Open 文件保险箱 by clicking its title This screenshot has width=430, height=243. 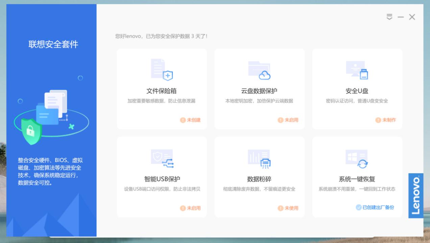(x=162, y=90)
